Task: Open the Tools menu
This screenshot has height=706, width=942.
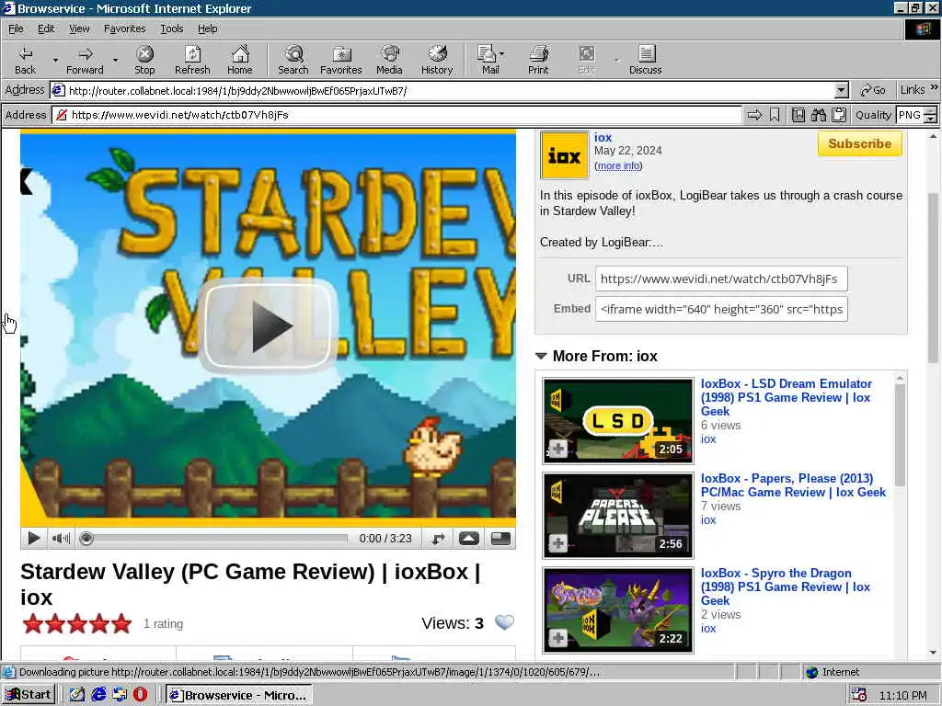Action: [171, 28]
